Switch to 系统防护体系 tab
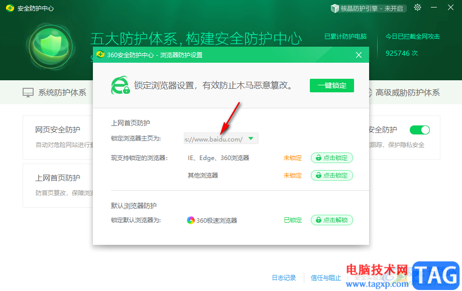The image size is (462, 291). click(x=55, y=93)
